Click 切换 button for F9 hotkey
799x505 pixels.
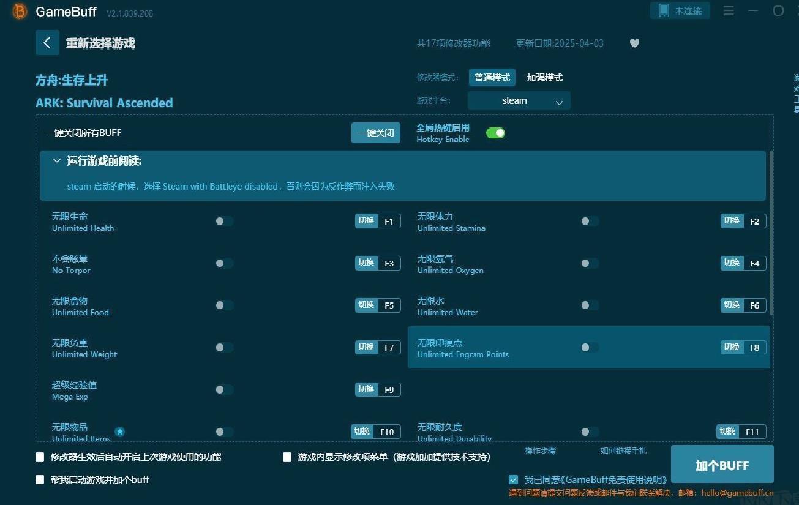tap(366, 390)
